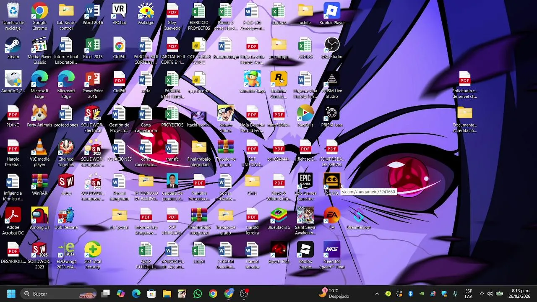The image size is (537, 302).
Task: Select the PRISM Live Studio icon
Action: 332,85
